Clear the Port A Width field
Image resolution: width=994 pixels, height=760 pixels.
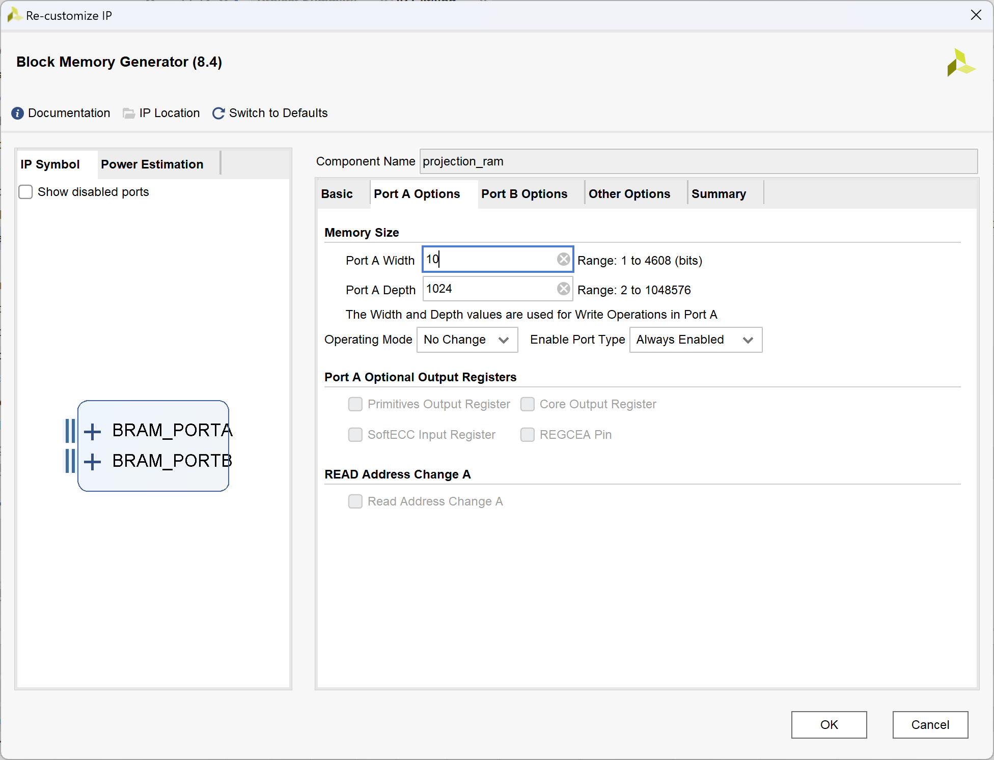563,260
